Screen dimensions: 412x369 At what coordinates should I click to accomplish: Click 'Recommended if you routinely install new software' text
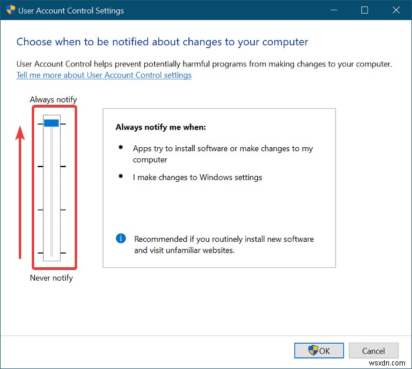[x=224, y=245]
